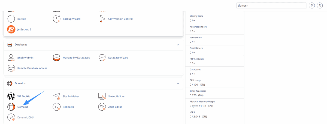Viewport: 327px width, 124px height.
Task: Click the Domains globe icon
Action: [11, 107]
